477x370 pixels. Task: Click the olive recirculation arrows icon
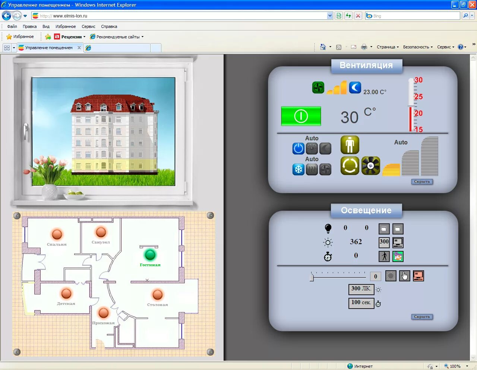(350, 166)
